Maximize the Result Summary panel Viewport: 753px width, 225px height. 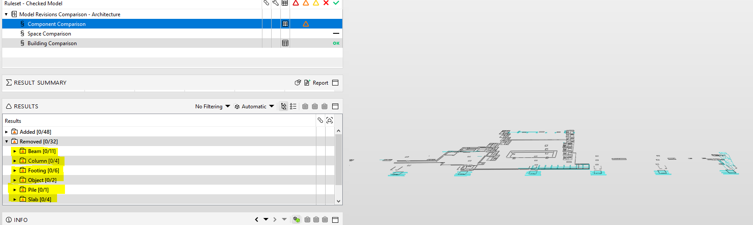click(x=335, y=82)
